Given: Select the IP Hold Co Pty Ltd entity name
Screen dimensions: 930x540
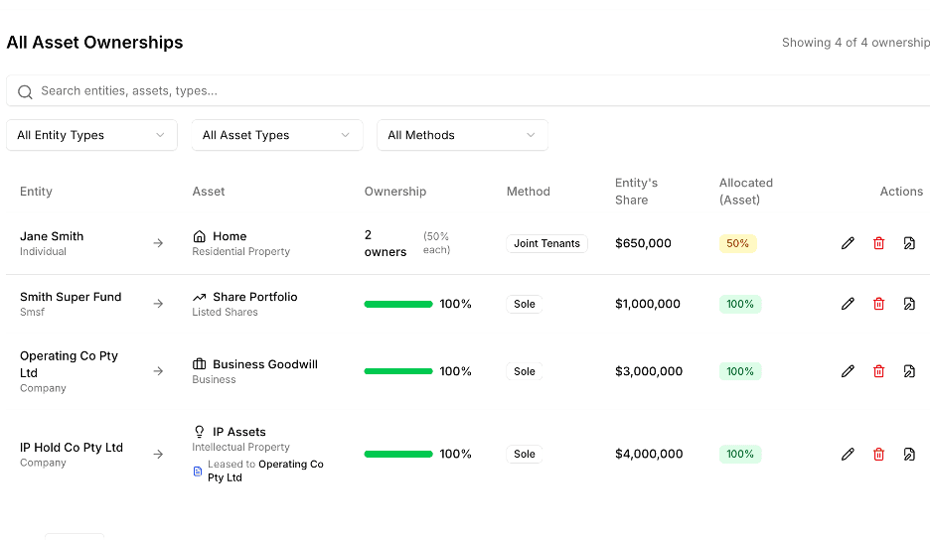Looking at the screenshot, I should point(72,447).
